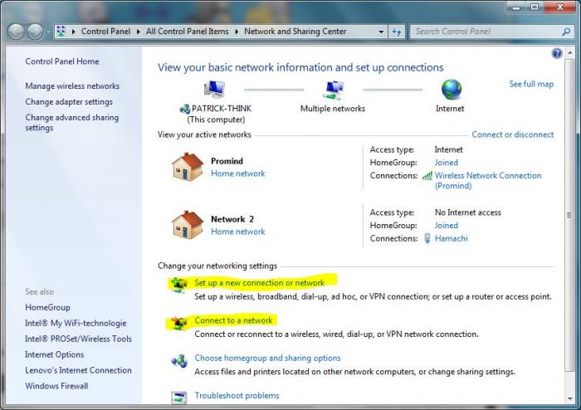Click the No Internet access text
The image size is (581, 410).
click(x=467, y=212)
